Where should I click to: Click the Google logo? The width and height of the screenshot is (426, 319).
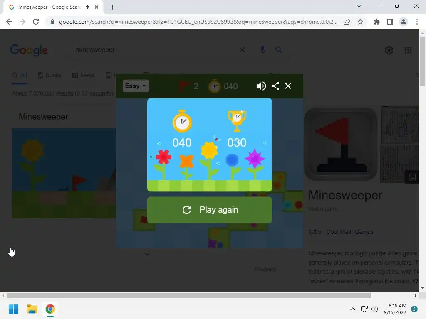(29, 50)
